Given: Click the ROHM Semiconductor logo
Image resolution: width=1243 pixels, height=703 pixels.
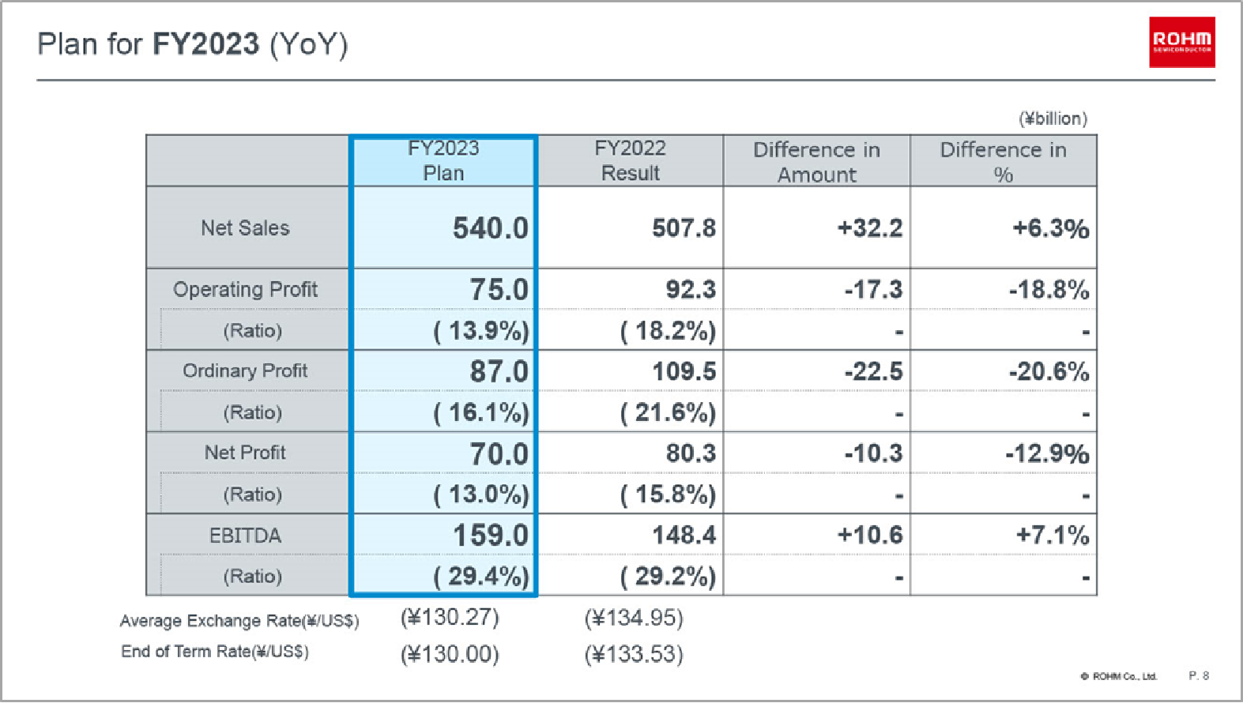Looking at the screenshot, I should coord(1181,42).
